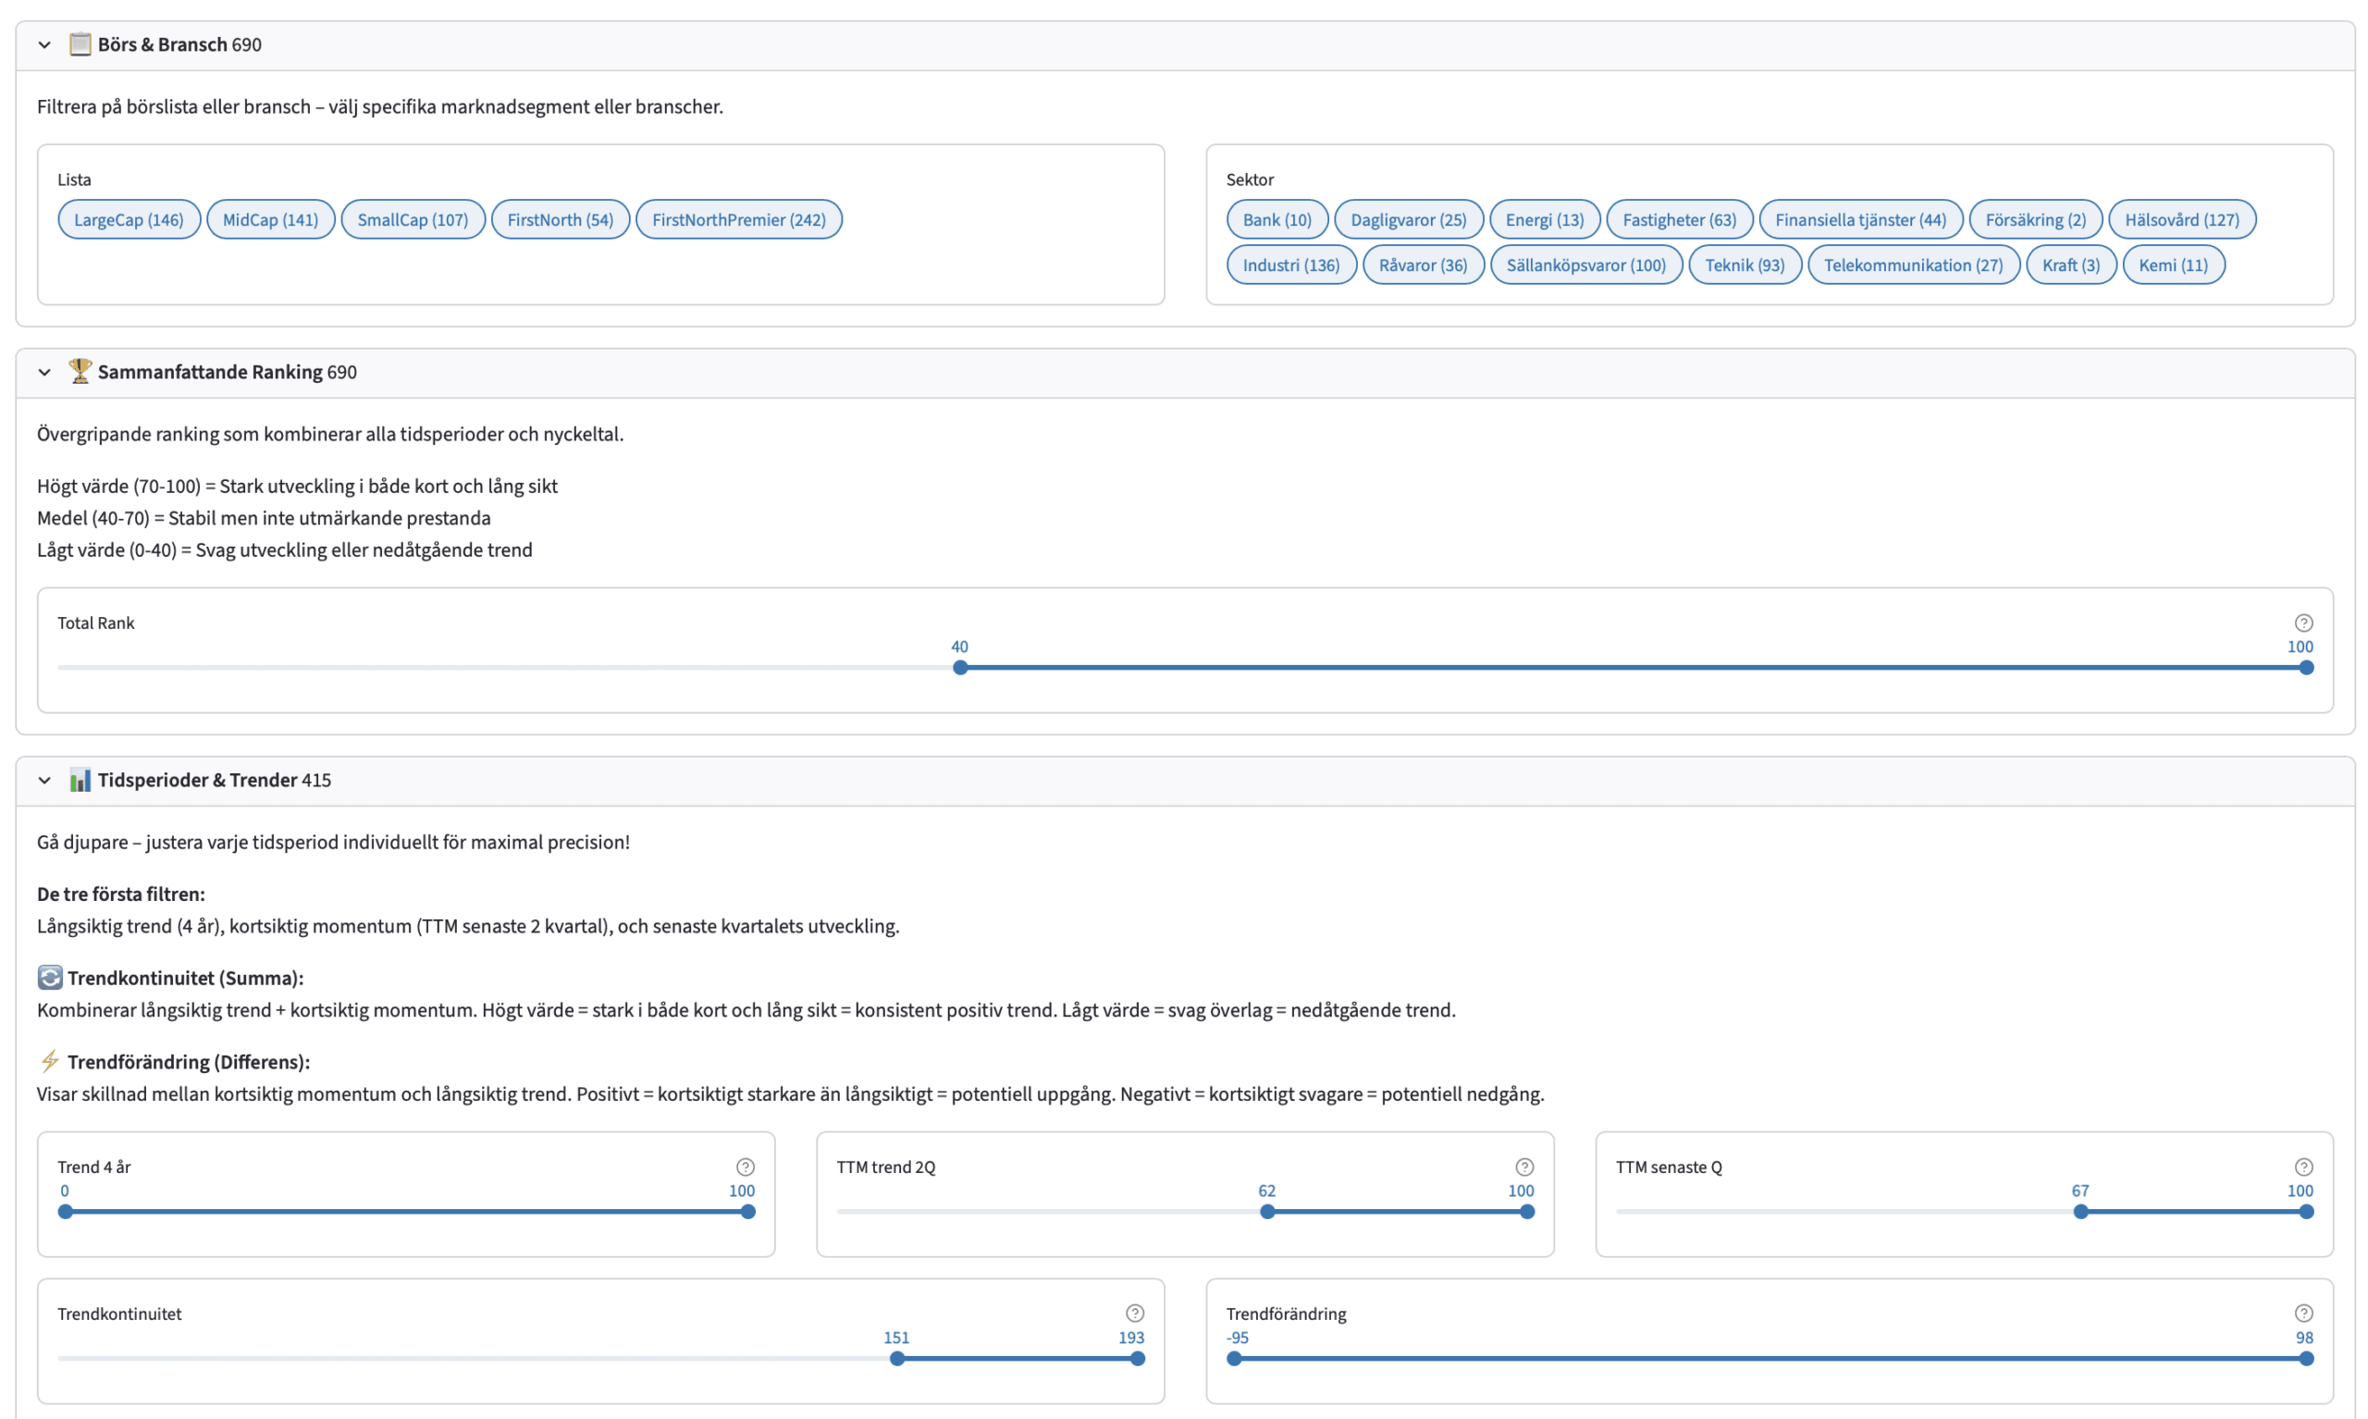2368x1419 pixels.
Task: Click trophy icon in Sammanfattande Ranking header
Action: coord(80,371)
